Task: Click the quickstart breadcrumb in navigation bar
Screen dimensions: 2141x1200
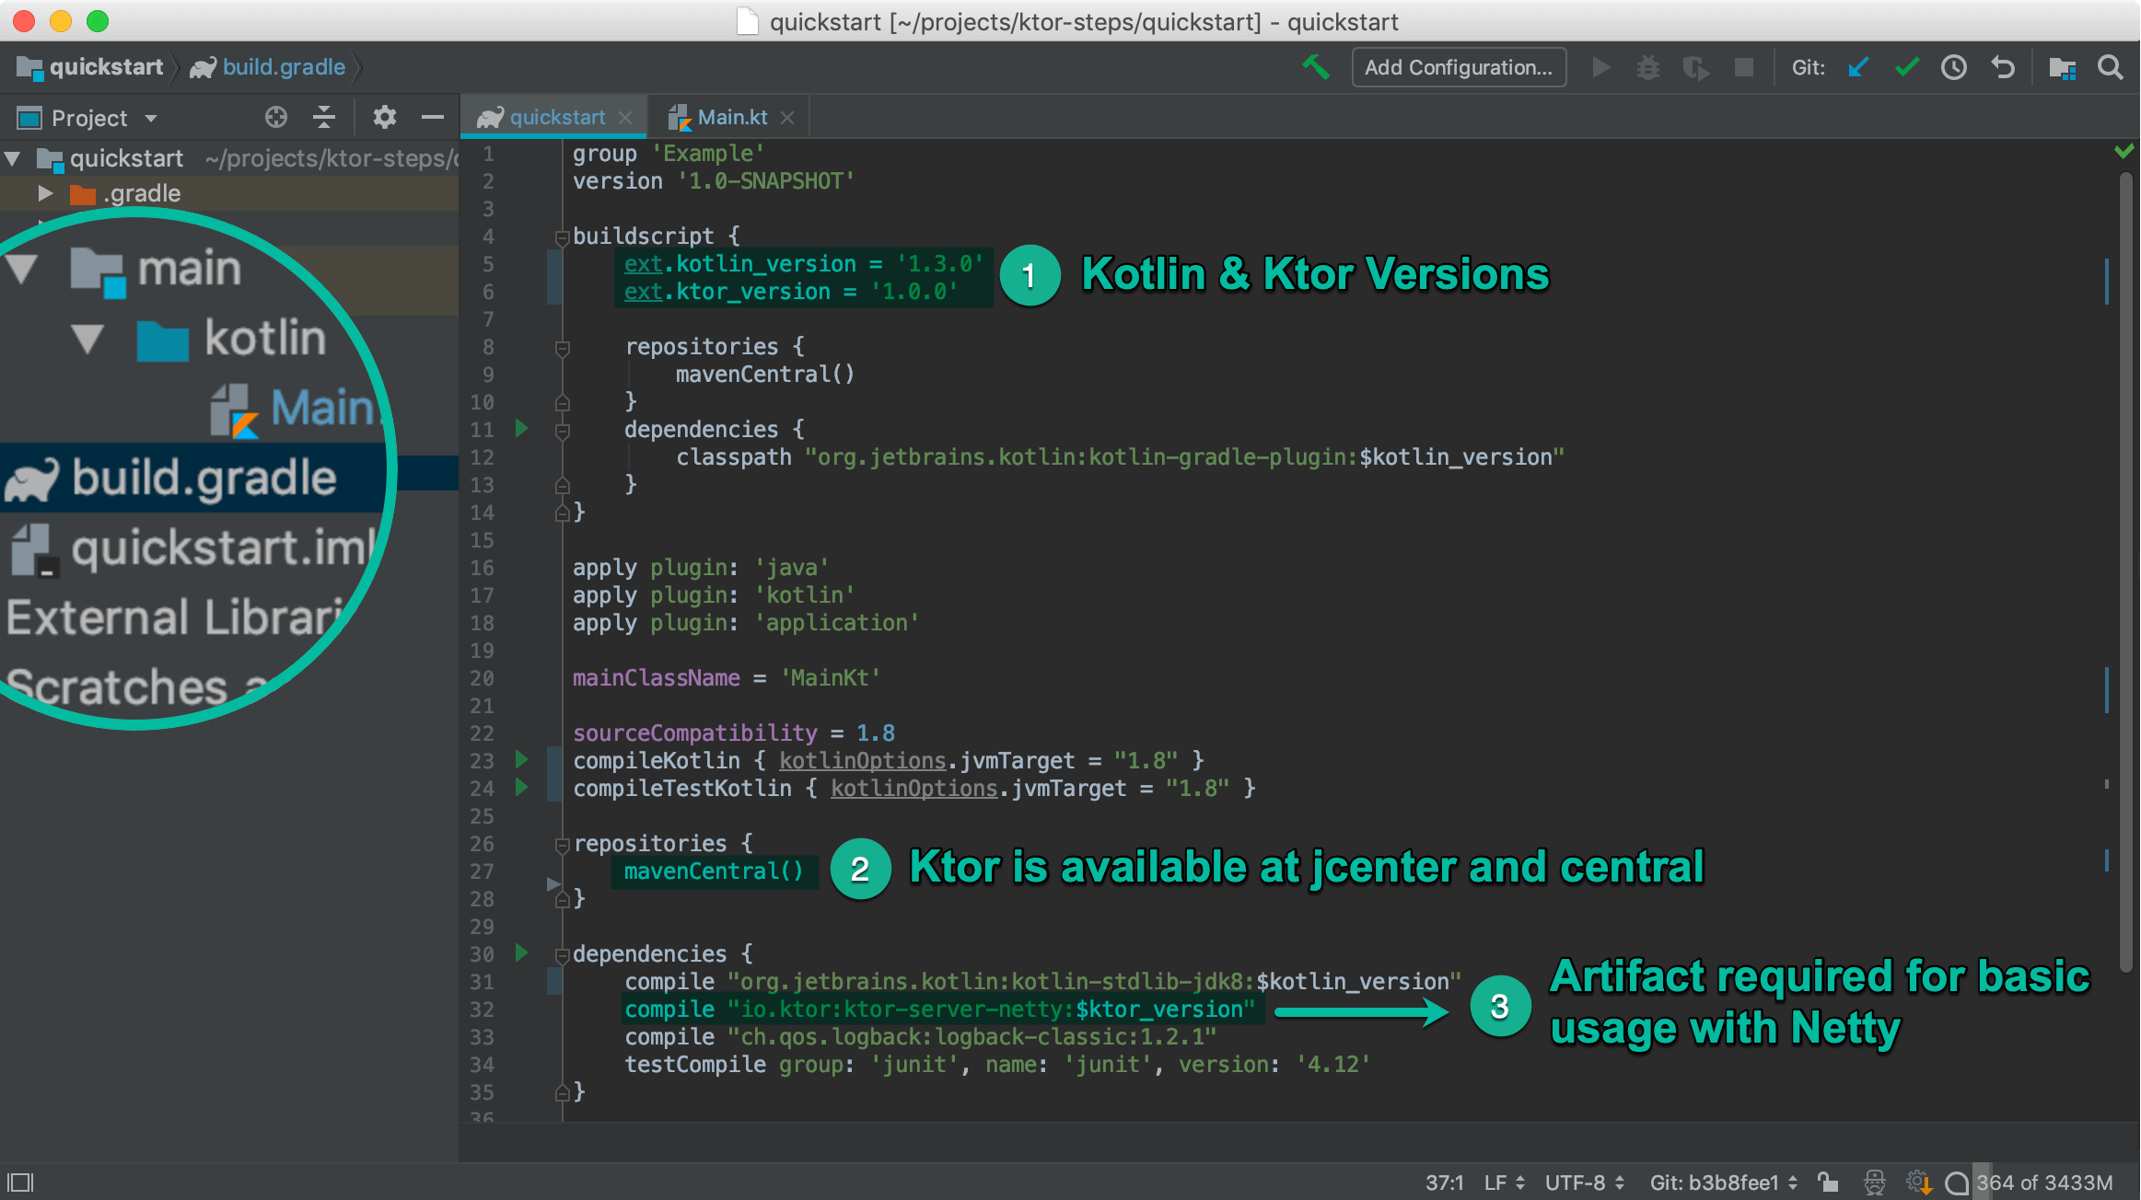Action: 90,67
